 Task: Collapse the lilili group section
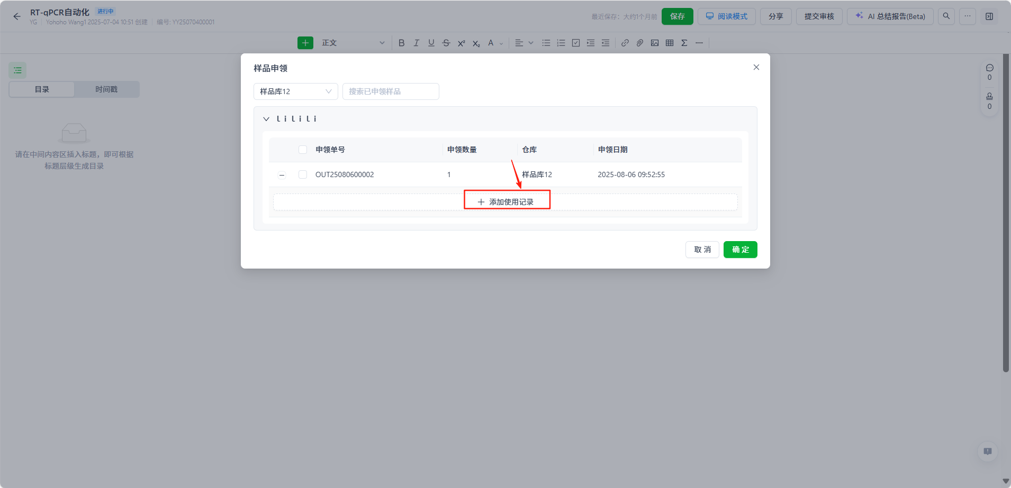(x=266, y=119)
